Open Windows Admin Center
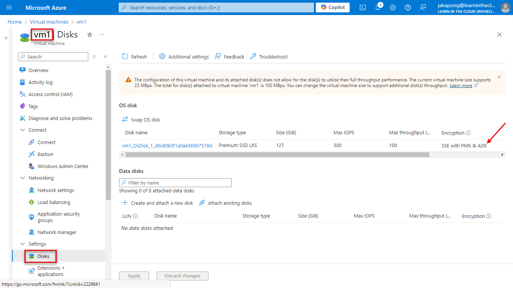Viewport: 513px width, 288px height. click(63, 166)
